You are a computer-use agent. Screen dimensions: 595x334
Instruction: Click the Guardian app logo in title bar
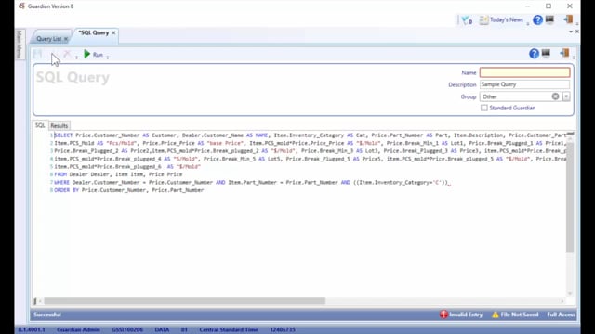[x=21, y=6]
